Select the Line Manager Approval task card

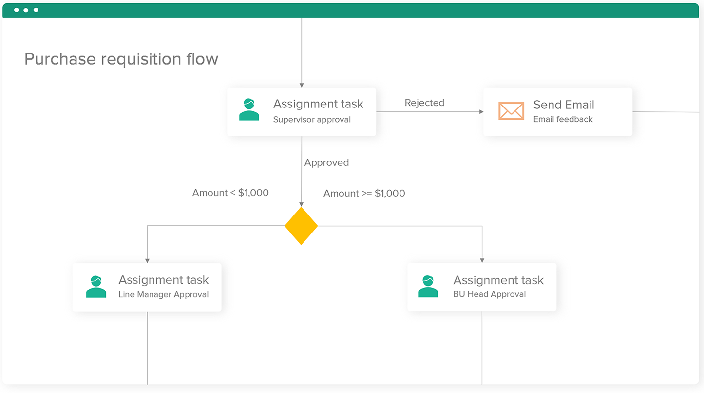(147, 287)
